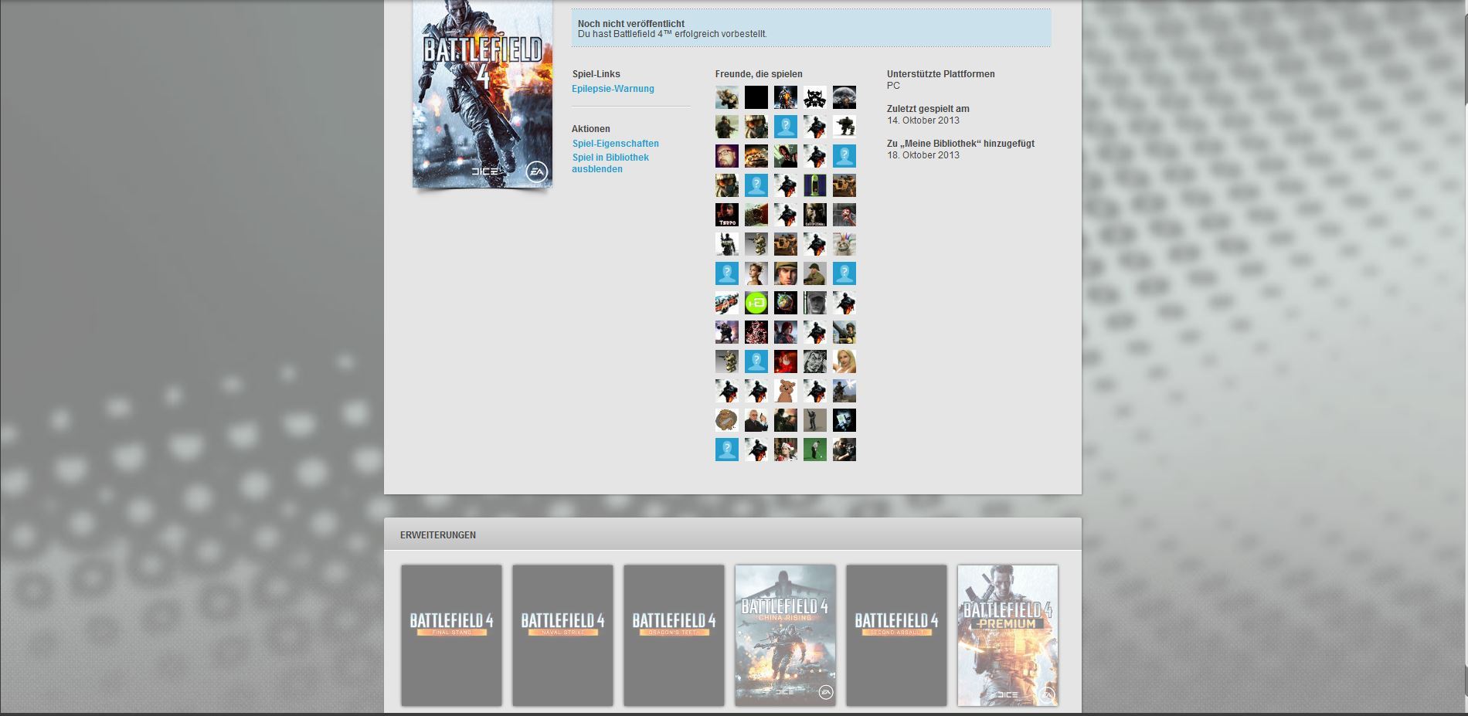Viewport: 1468px width, 716px height.
Task: Click the green circle logo avatar
Action: coord(756,303)
